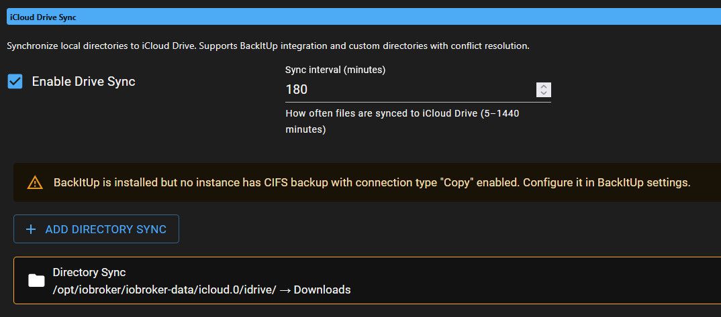Click the orange warning triangle icon
The width and height of the screenshot is (721, 317).
click(34, 182)
